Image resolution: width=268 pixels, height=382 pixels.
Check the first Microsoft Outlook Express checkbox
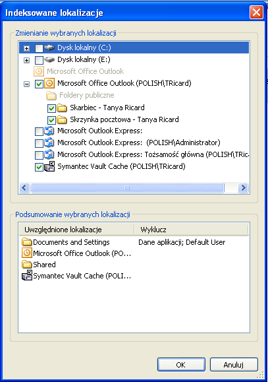point(39,131)
